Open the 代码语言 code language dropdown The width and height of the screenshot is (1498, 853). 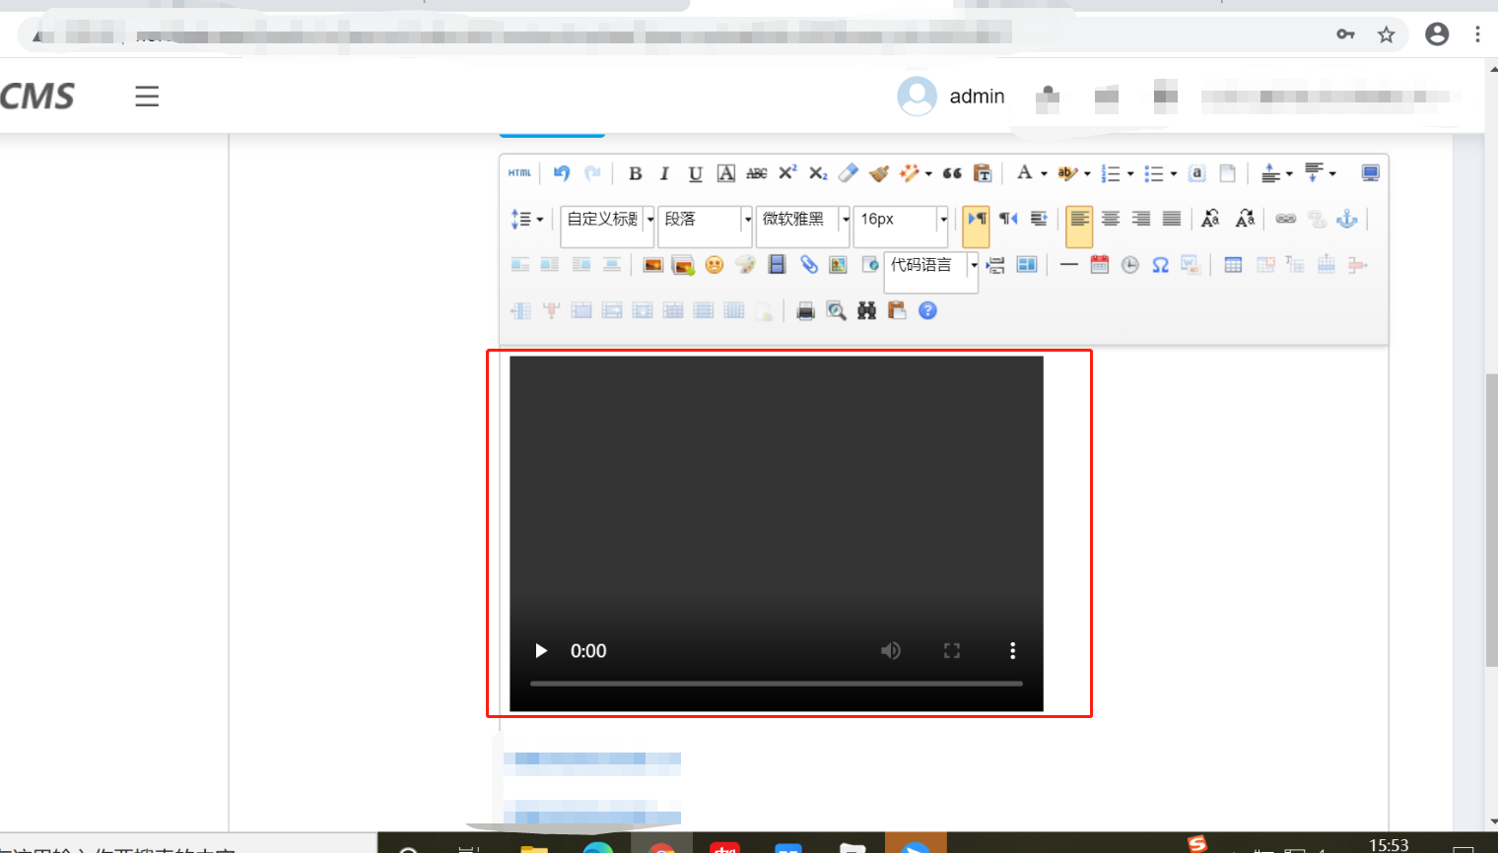(974, 265)
